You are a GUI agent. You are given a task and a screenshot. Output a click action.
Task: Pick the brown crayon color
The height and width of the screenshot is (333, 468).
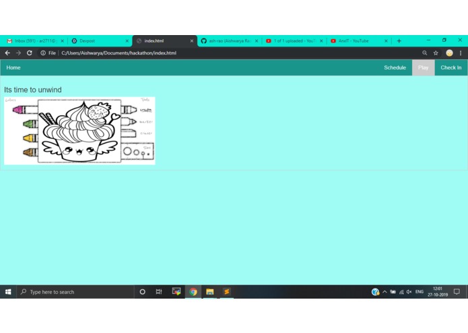[30, 152]
